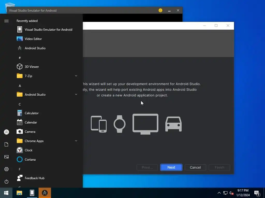Click the TV monitor icon in wizard

click(x=145, y=124)
